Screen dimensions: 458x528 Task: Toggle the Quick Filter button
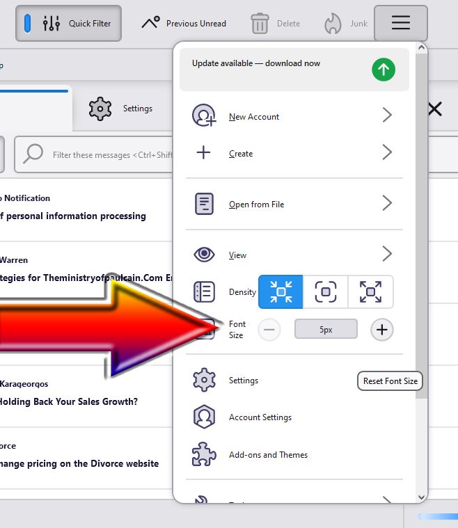point(68,23)
